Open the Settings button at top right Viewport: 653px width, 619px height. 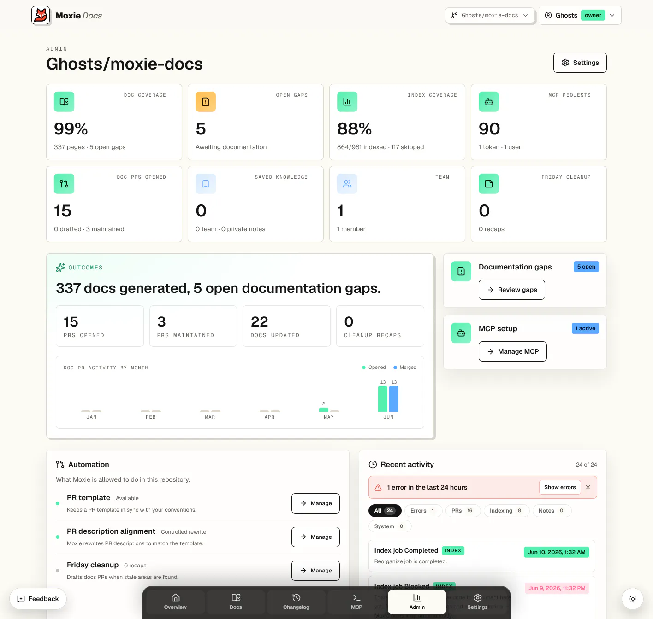pos(580,63)
